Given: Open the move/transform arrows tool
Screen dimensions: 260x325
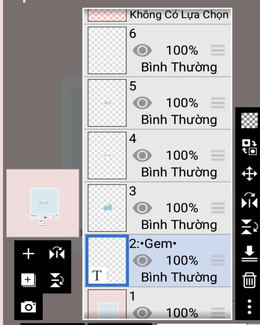Looking at the screenshot, I should click(x=249, y=174).
